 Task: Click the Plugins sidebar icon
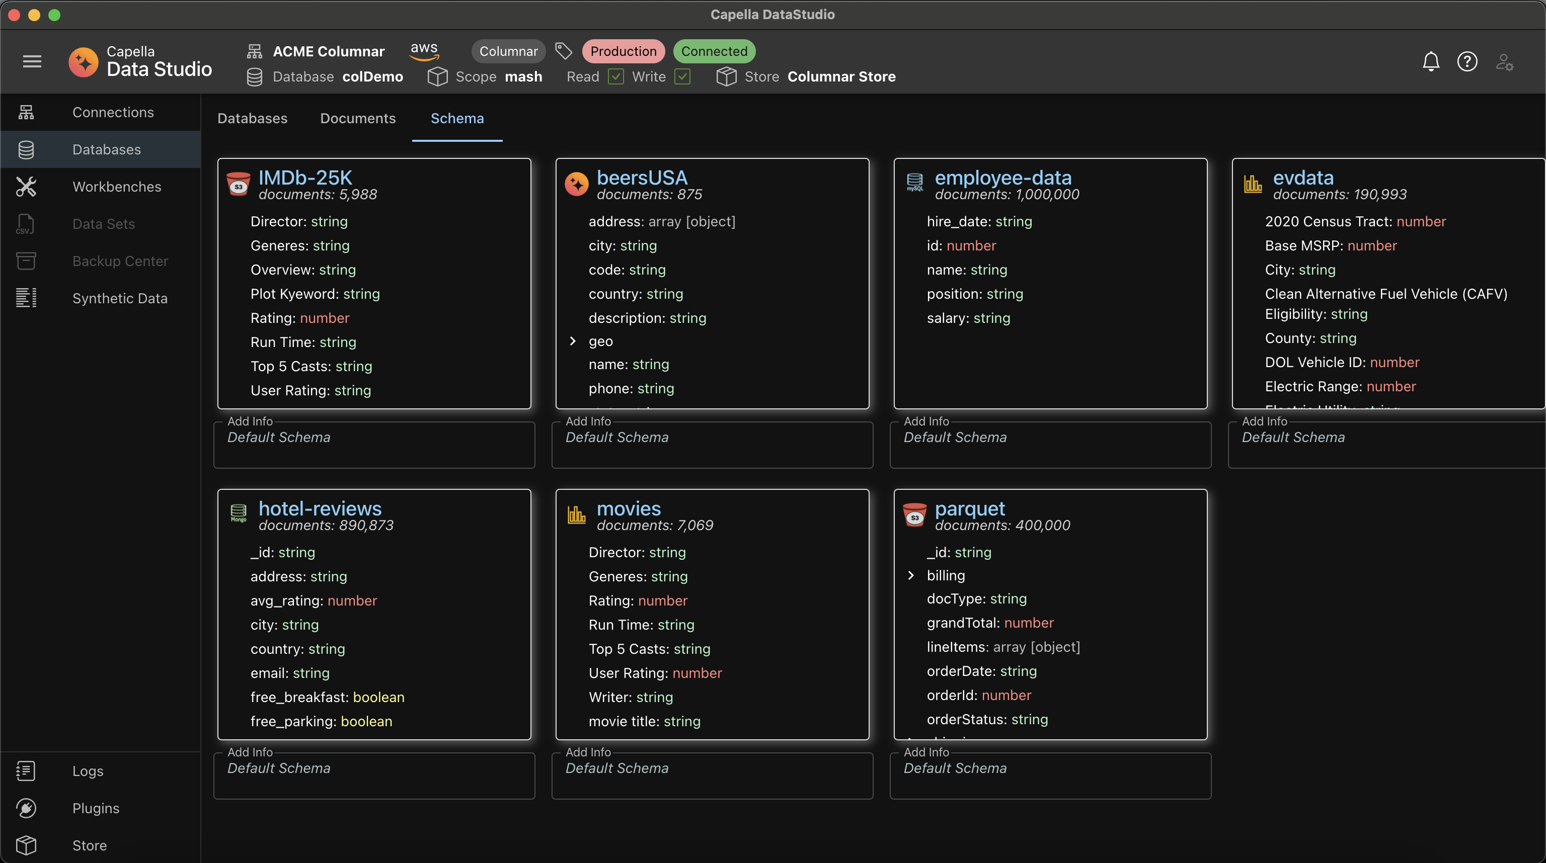coord(26,808)
